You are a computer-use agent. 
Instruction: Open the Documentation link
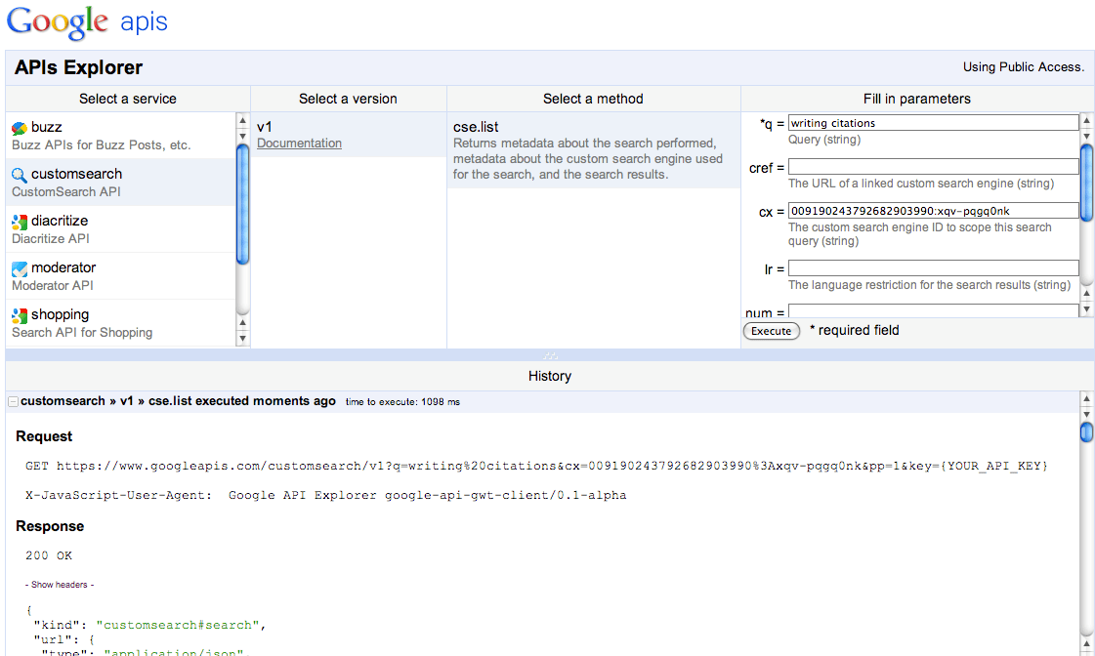click(299, 143)
